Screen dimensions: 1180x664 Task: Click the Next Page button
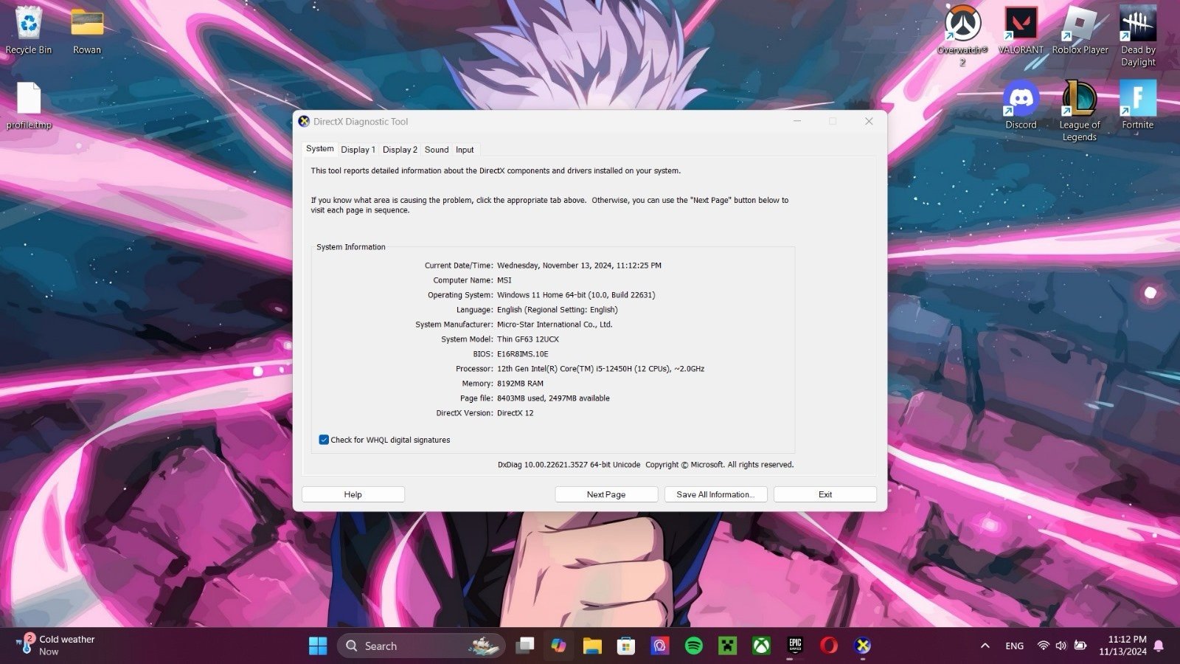tap(606, 494)
